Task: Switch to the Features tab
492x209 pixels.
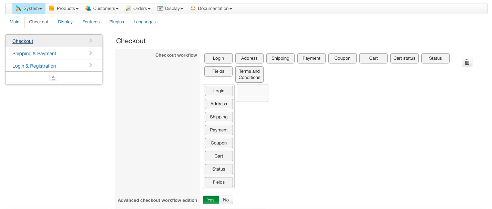Action: click(91, 22)
